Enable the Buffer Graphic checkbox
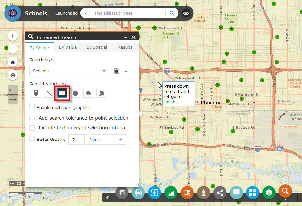This screenshot has height=206, width=302. click(x=32, y=138)
